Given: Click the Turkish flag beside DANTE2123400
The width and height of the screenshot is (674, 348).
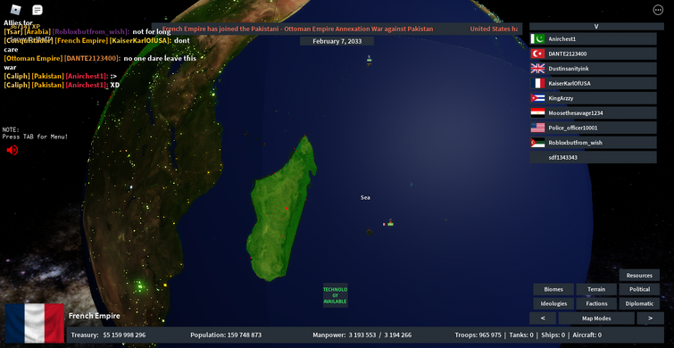Looking at the screenshot, I should [x=537, y=54].
